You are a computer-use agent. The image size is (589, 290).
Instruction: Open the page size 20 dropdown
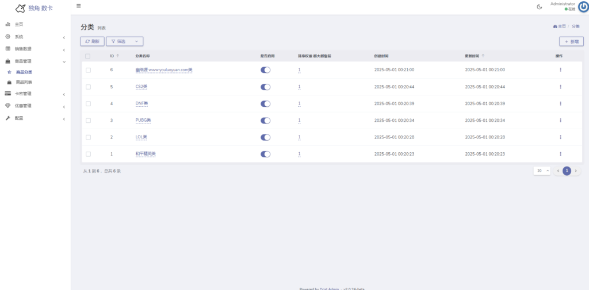[x=542, y=171]
